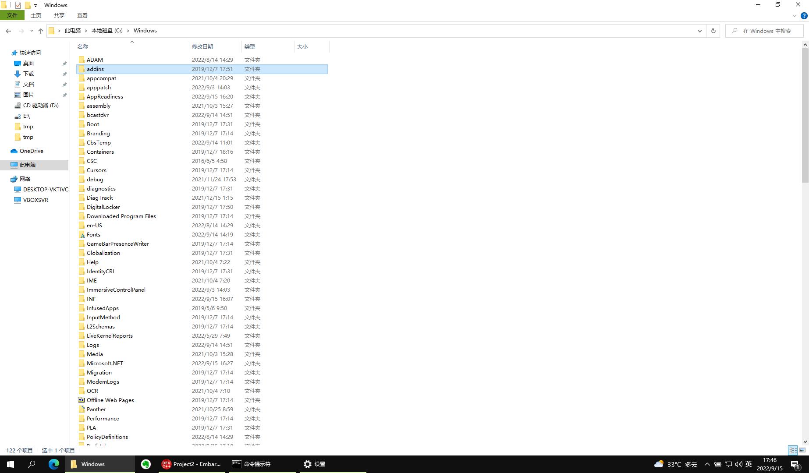Viewport: 809px width, 473px height.
Task: Open 下载 in quick access
Action: coord(28,74)
